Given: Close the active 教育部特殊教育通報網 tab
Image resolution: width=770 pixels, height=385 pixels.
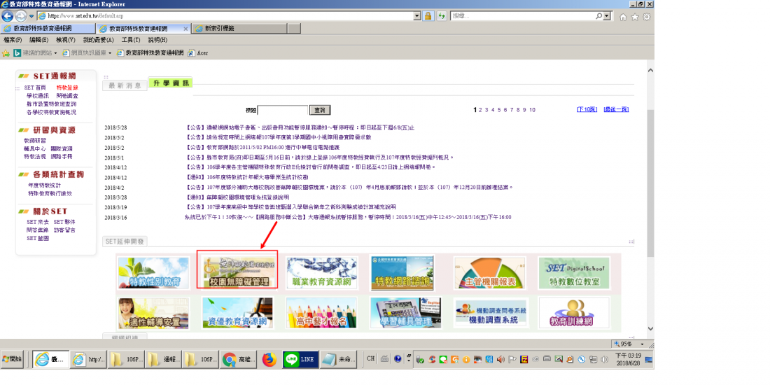Looking at the screenshot, I should pyautogui.click(x=185, y=29).
